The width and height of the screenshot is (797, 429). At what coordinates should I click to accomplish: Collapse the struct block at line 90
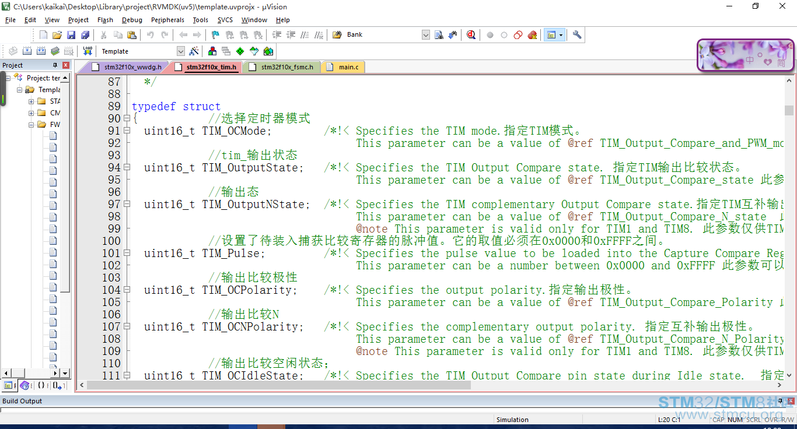127,119
